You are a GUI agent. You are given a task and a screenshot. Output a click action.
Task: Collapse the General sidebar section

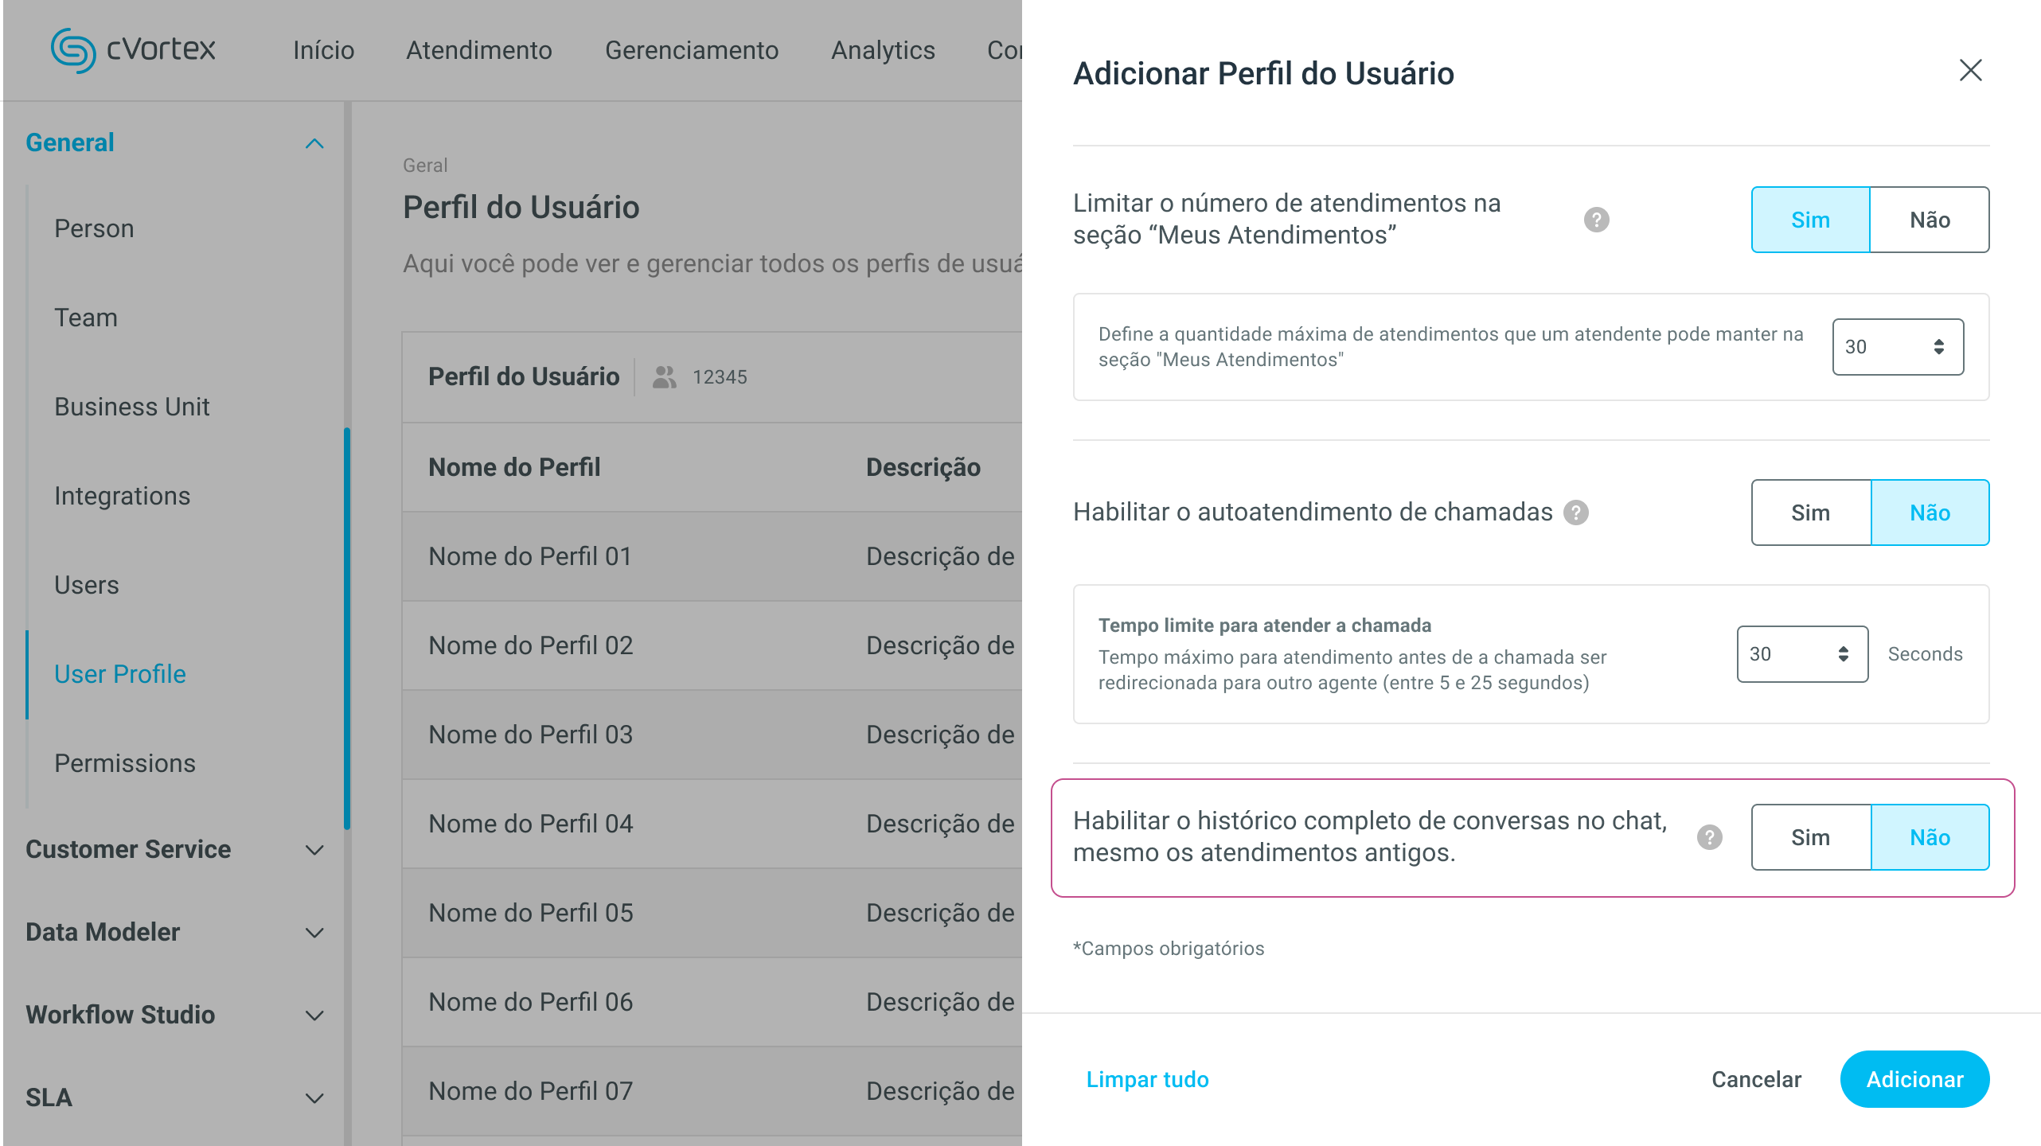(314, 143)
